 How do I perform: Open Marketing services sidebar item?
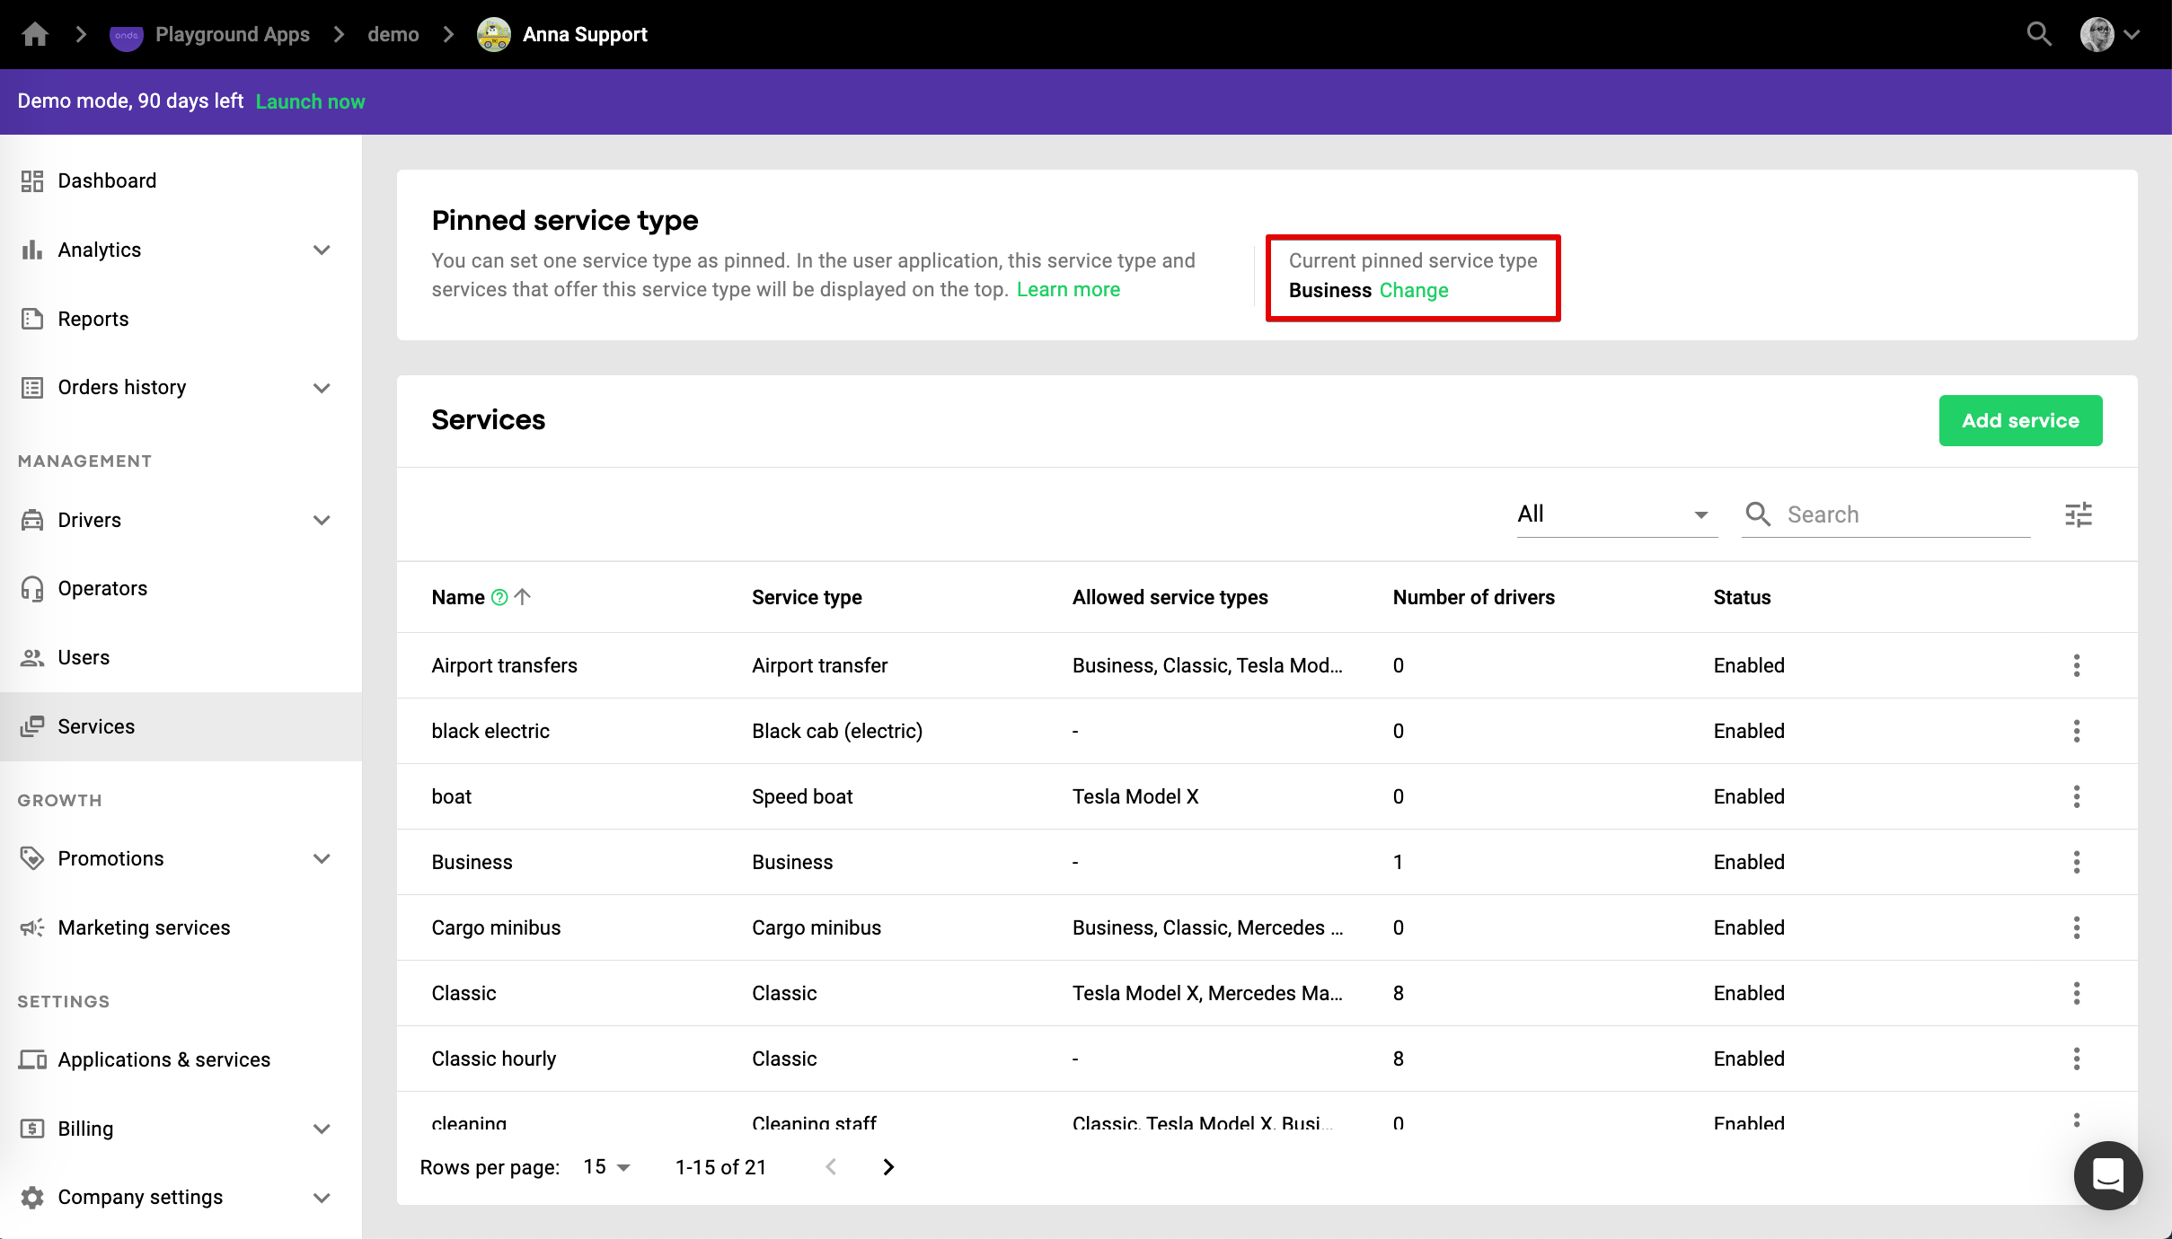click(144, 927)
